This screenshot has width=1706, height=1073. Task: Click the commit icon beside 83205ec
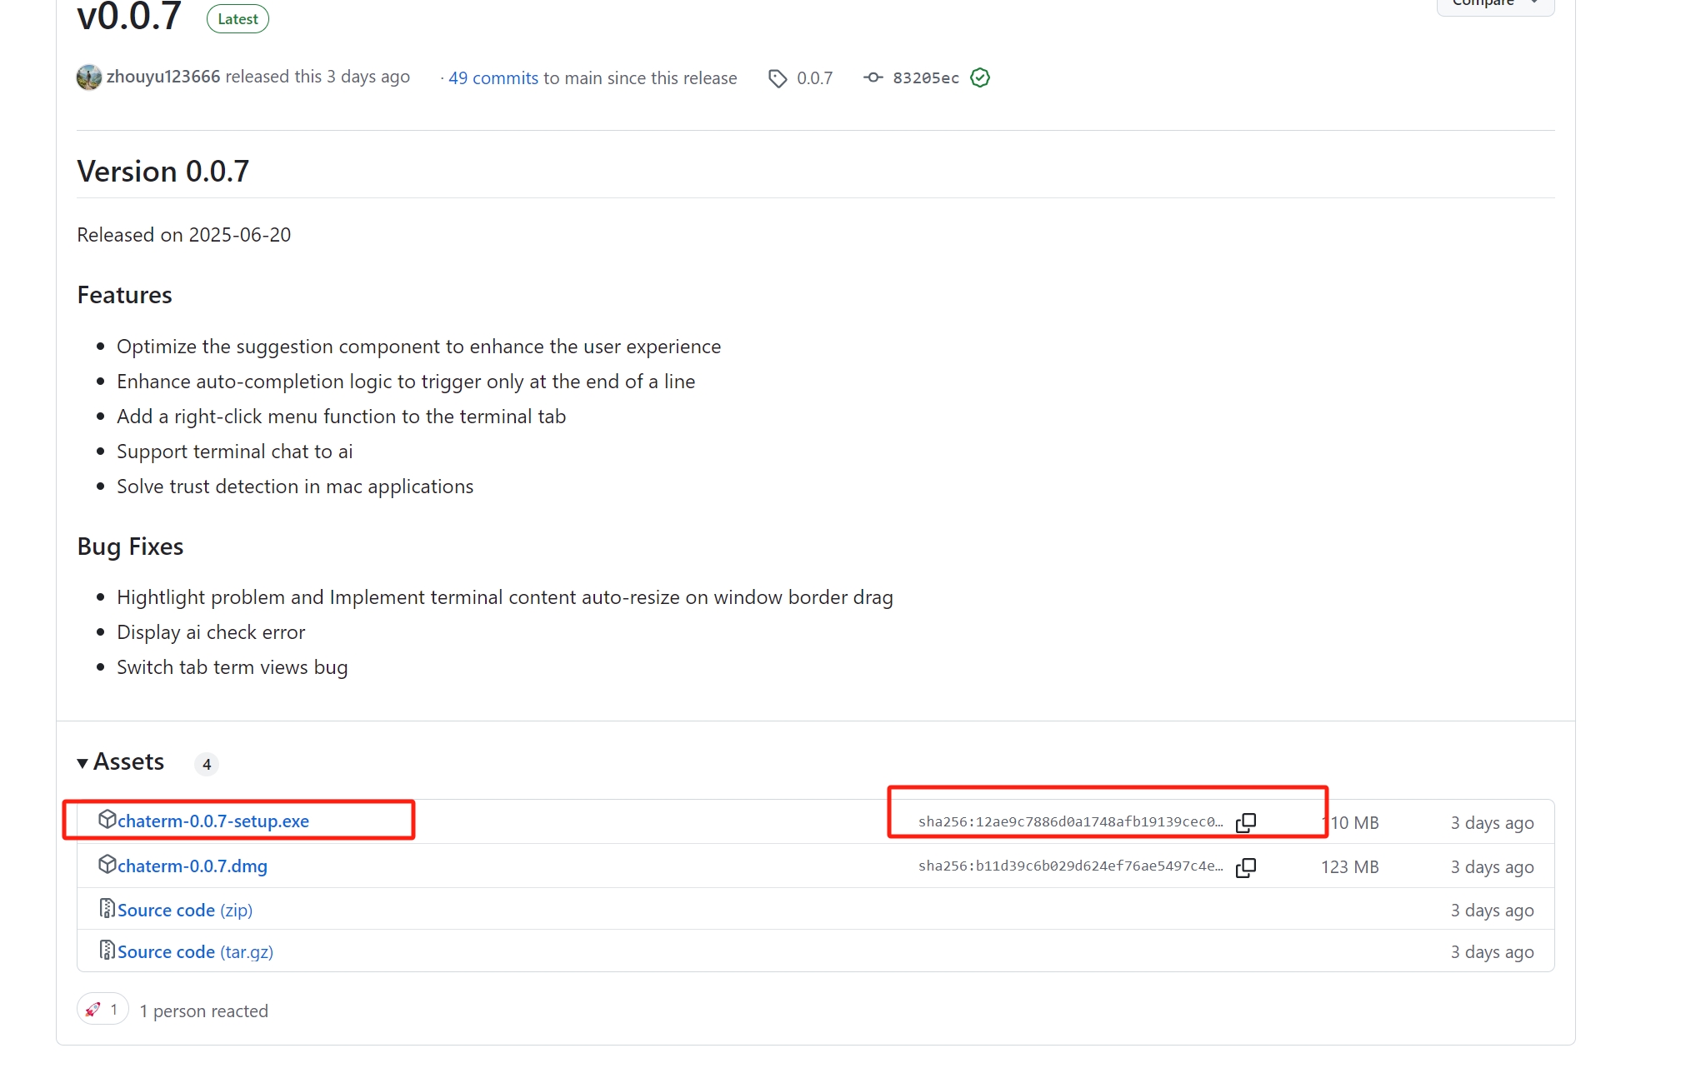pyautogui.click(x=873, y=77)
